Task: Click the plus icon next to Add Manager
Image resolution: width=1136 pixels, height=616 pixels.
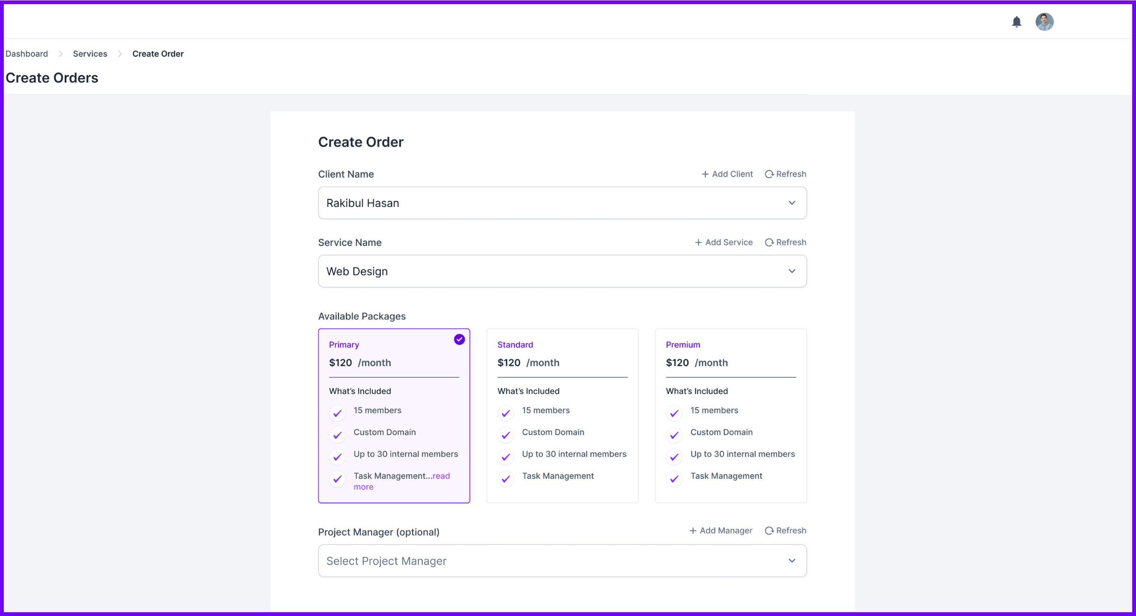Action: pos(692,530)
